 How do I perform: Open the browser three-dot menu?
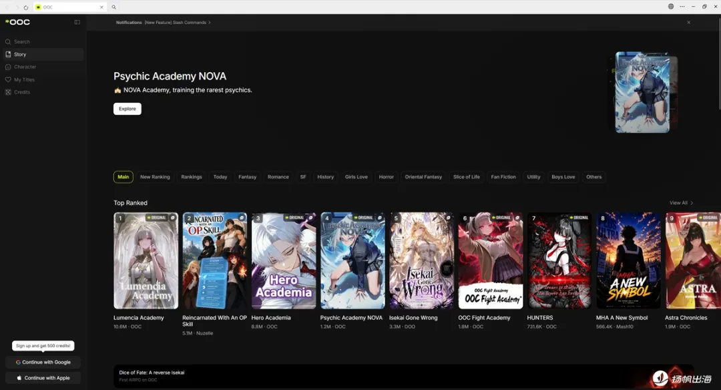(x=682, y=7)
